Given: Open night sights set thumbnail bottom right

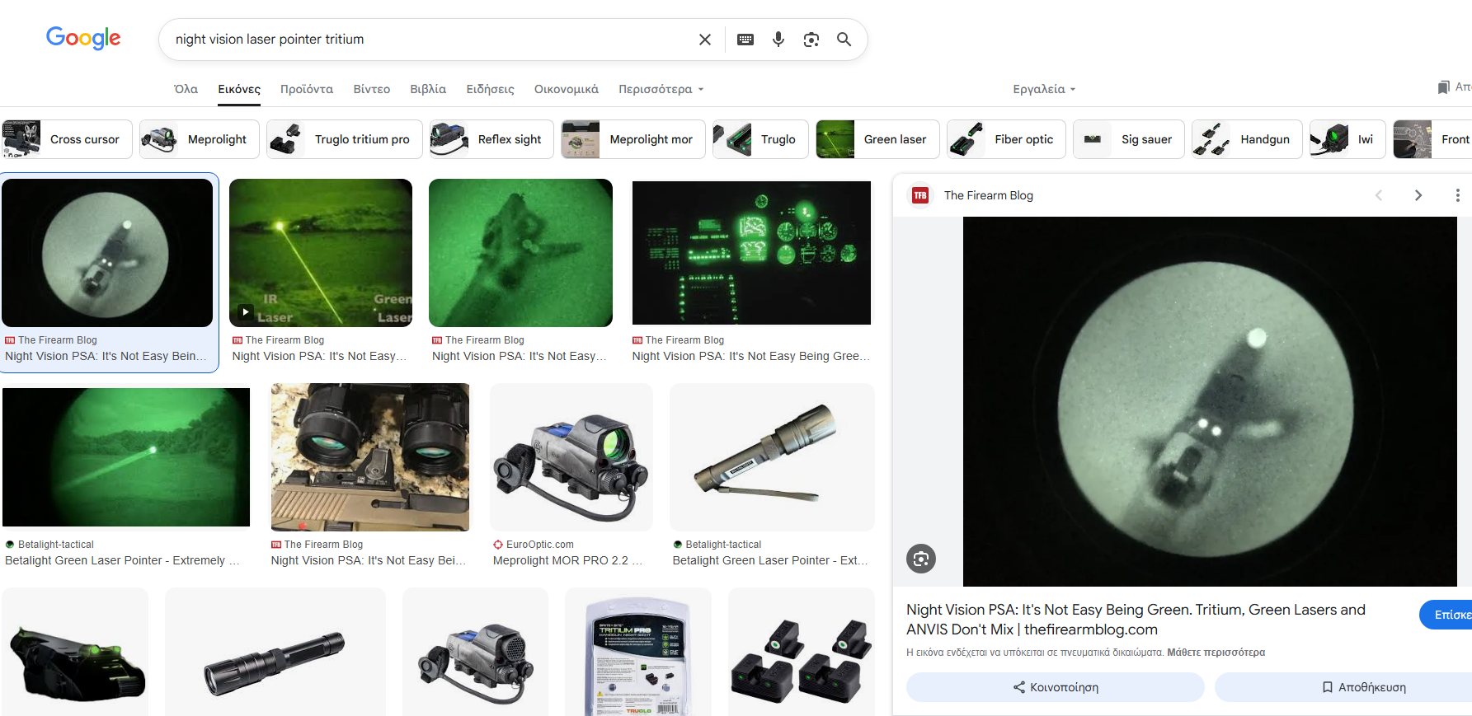Looking at the screenshot, I should [801, 653].
